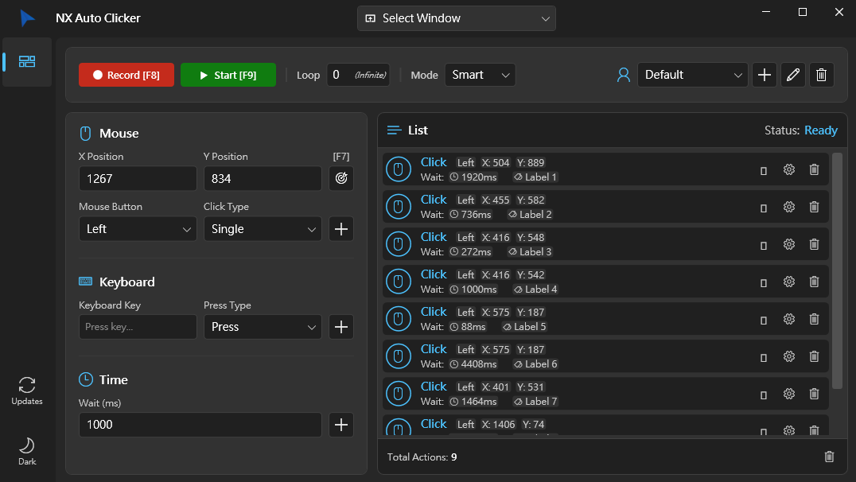Click the Total Actions: 9 text
The height and width of the screenshot is (482, 856).
point(422,457)
